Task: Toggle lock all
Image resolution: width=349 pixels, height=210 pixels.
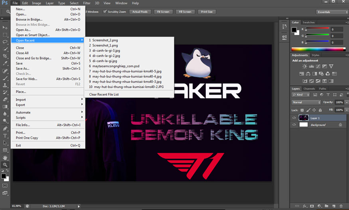Action: (x=320, y=110)
